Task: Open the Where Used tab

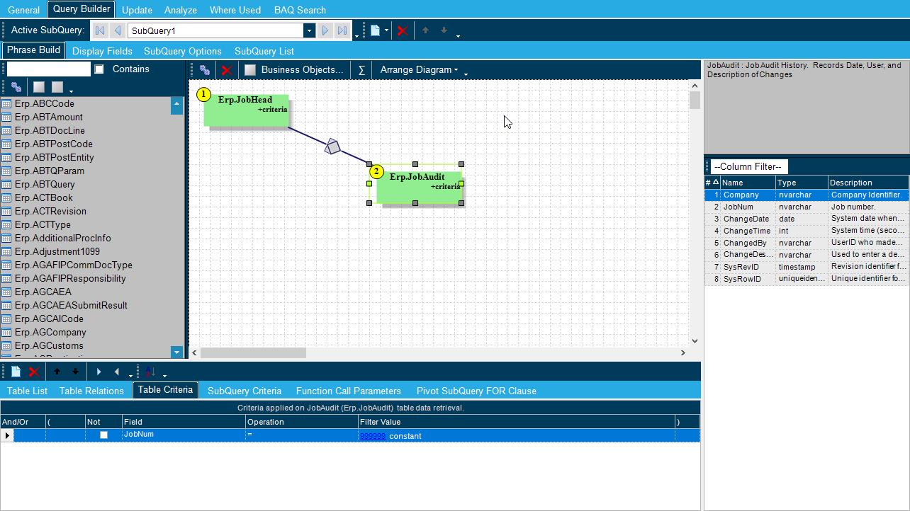Action: [235, 10]
